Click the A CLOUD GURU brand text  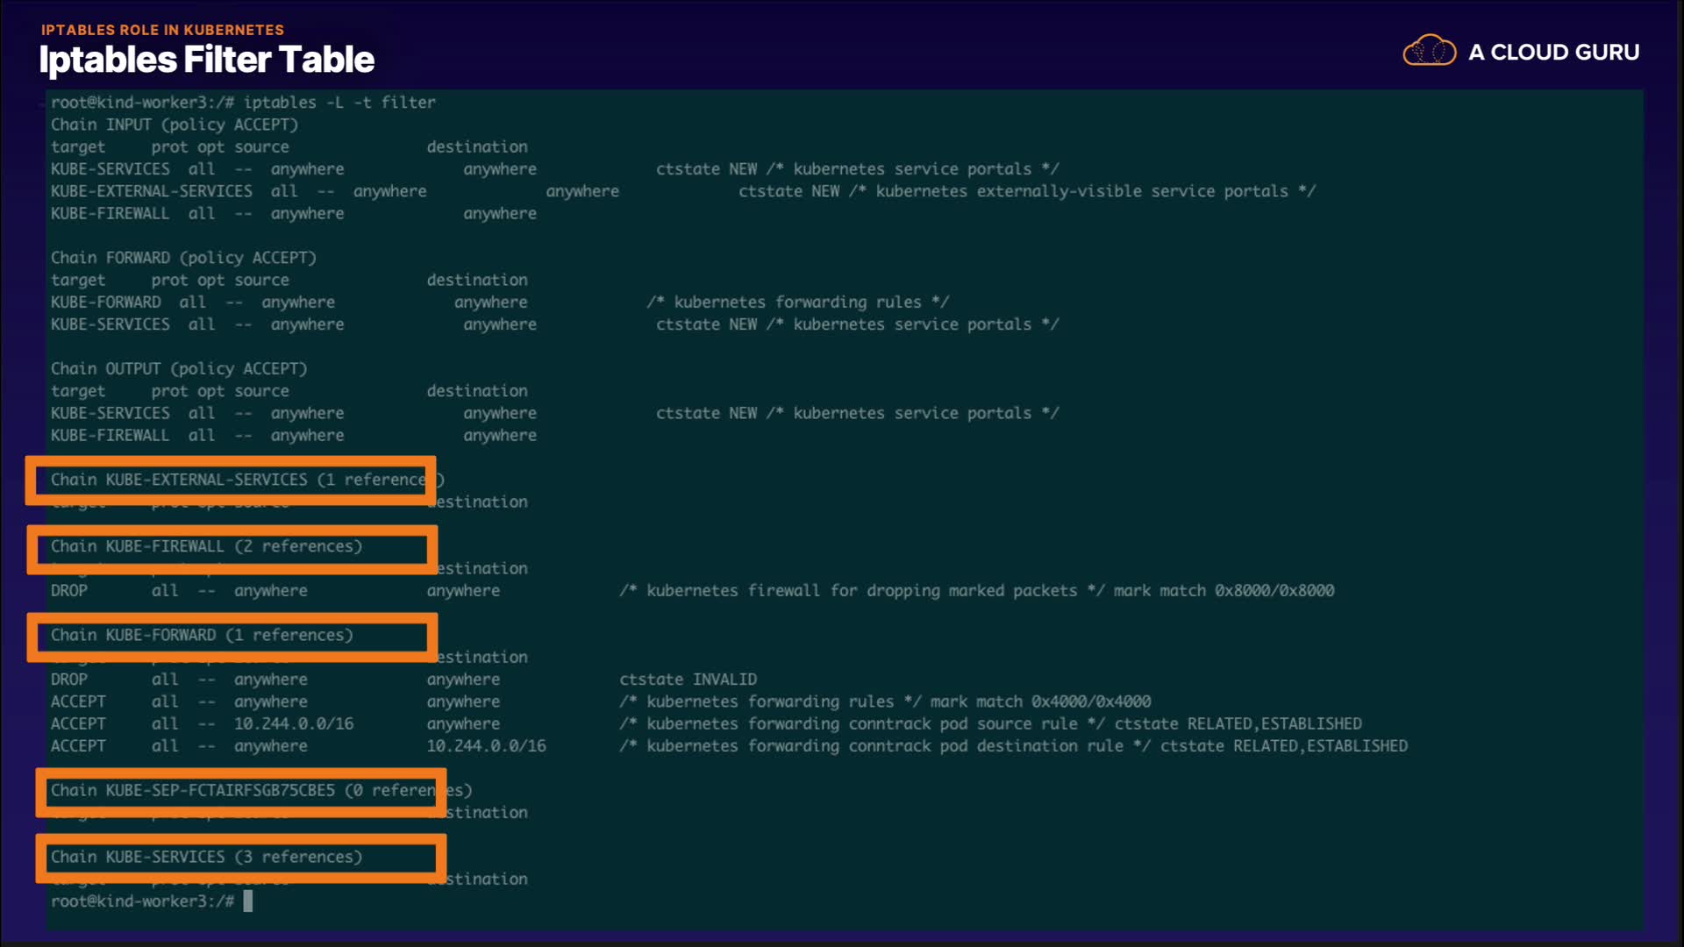(x=1553, y=53)
